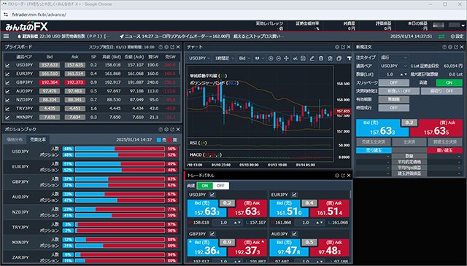467x266 pixels.
Task: Pop out the チャート panel
Action: (343, 47)
